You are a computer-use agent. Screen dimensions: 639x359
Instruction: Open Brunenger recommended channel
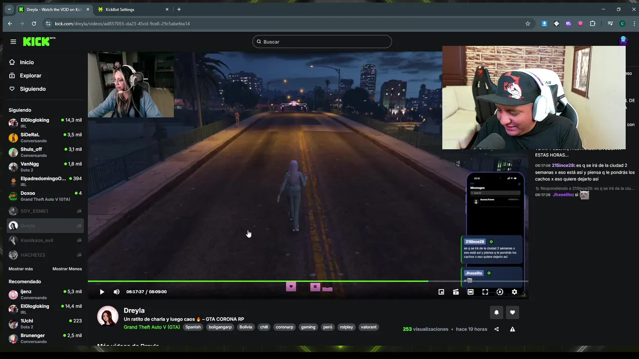(x=45, y=338)
